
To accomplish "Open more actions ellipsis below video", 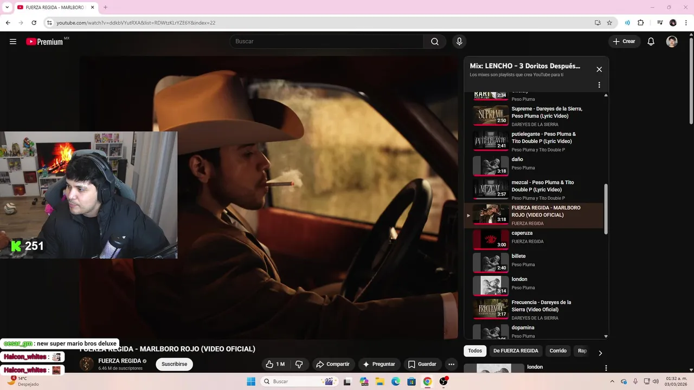I will 451,364.
